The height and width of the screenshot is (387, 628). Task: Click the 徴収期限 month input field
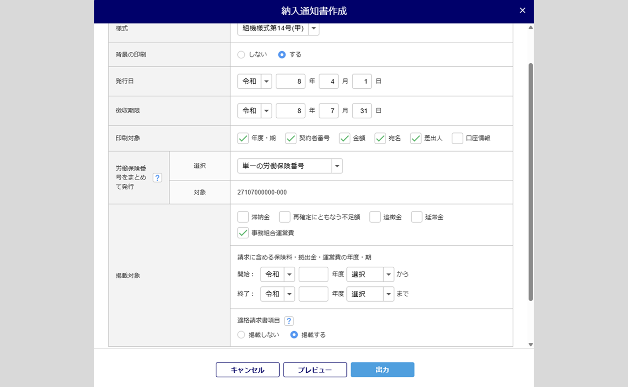tap(329, 111)
